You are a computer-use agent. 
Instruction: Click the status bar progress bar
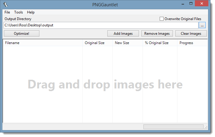tap(174, 127)
